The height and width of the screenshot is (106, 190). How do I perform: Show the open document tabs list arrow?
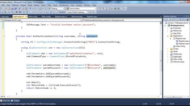pyautogui.click(x=161, y=16)
